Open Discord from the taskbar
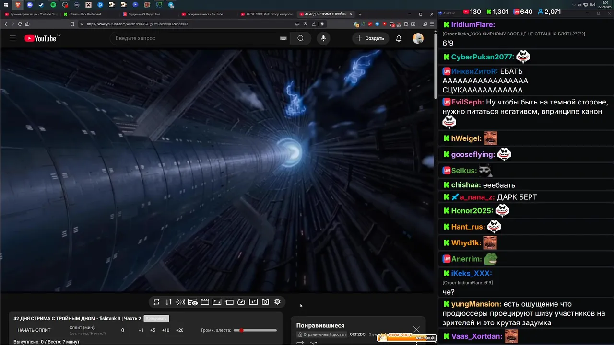 [29, 5]
